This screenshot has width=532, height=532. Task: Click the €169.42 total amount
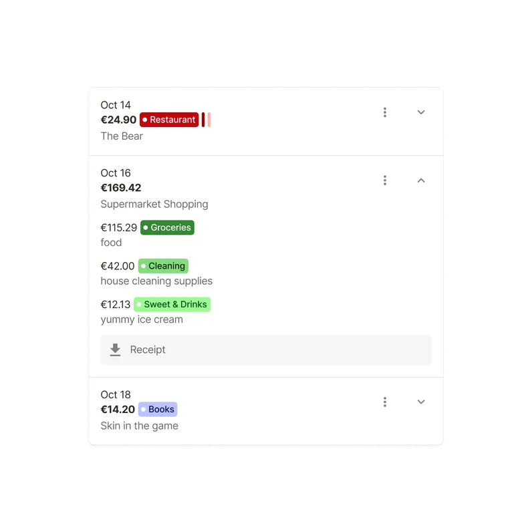coord(121,188)
